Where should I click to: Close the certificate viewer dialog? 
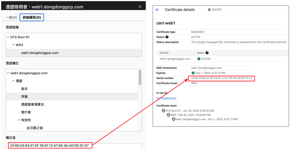(140, 7)
